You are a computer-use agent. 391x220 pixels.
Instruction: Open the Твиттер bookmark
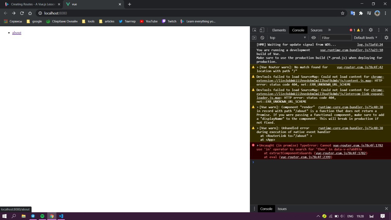click(127, 21)
